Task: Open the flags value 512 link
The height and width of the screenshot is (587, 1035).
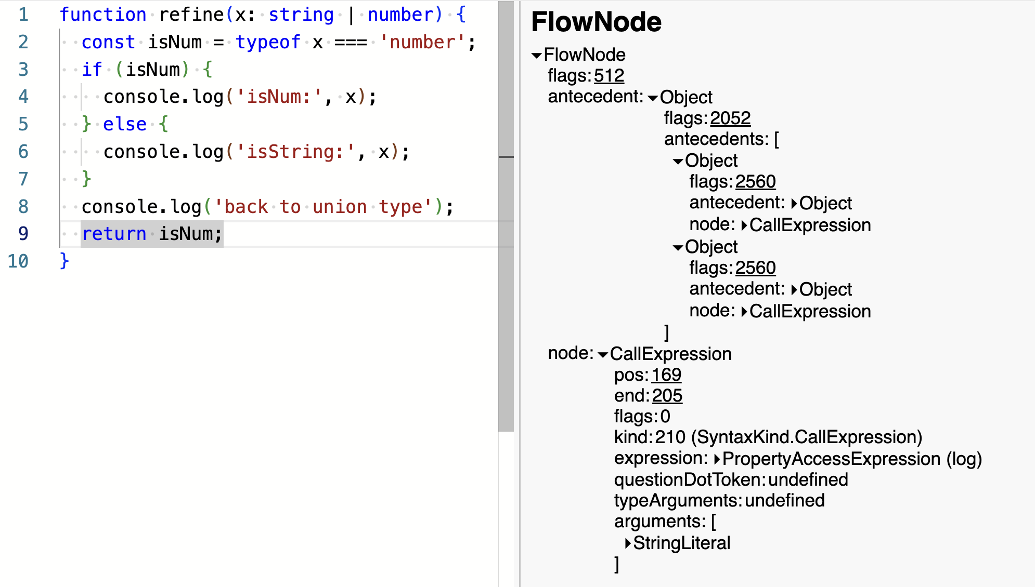Action: [x=609, y=76]
